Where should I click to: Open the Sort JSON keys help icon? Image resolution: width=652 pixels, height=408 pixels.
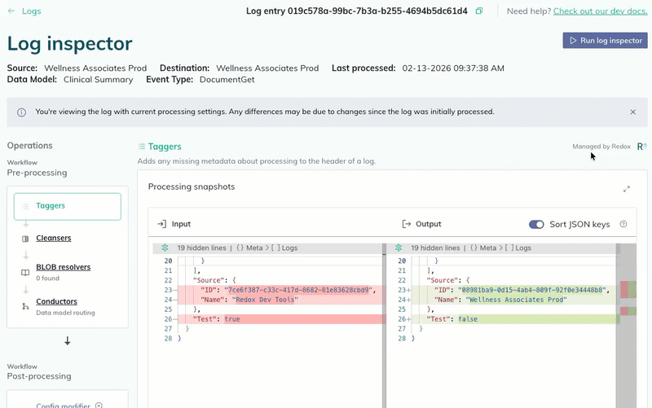click(x=623, y=224)
